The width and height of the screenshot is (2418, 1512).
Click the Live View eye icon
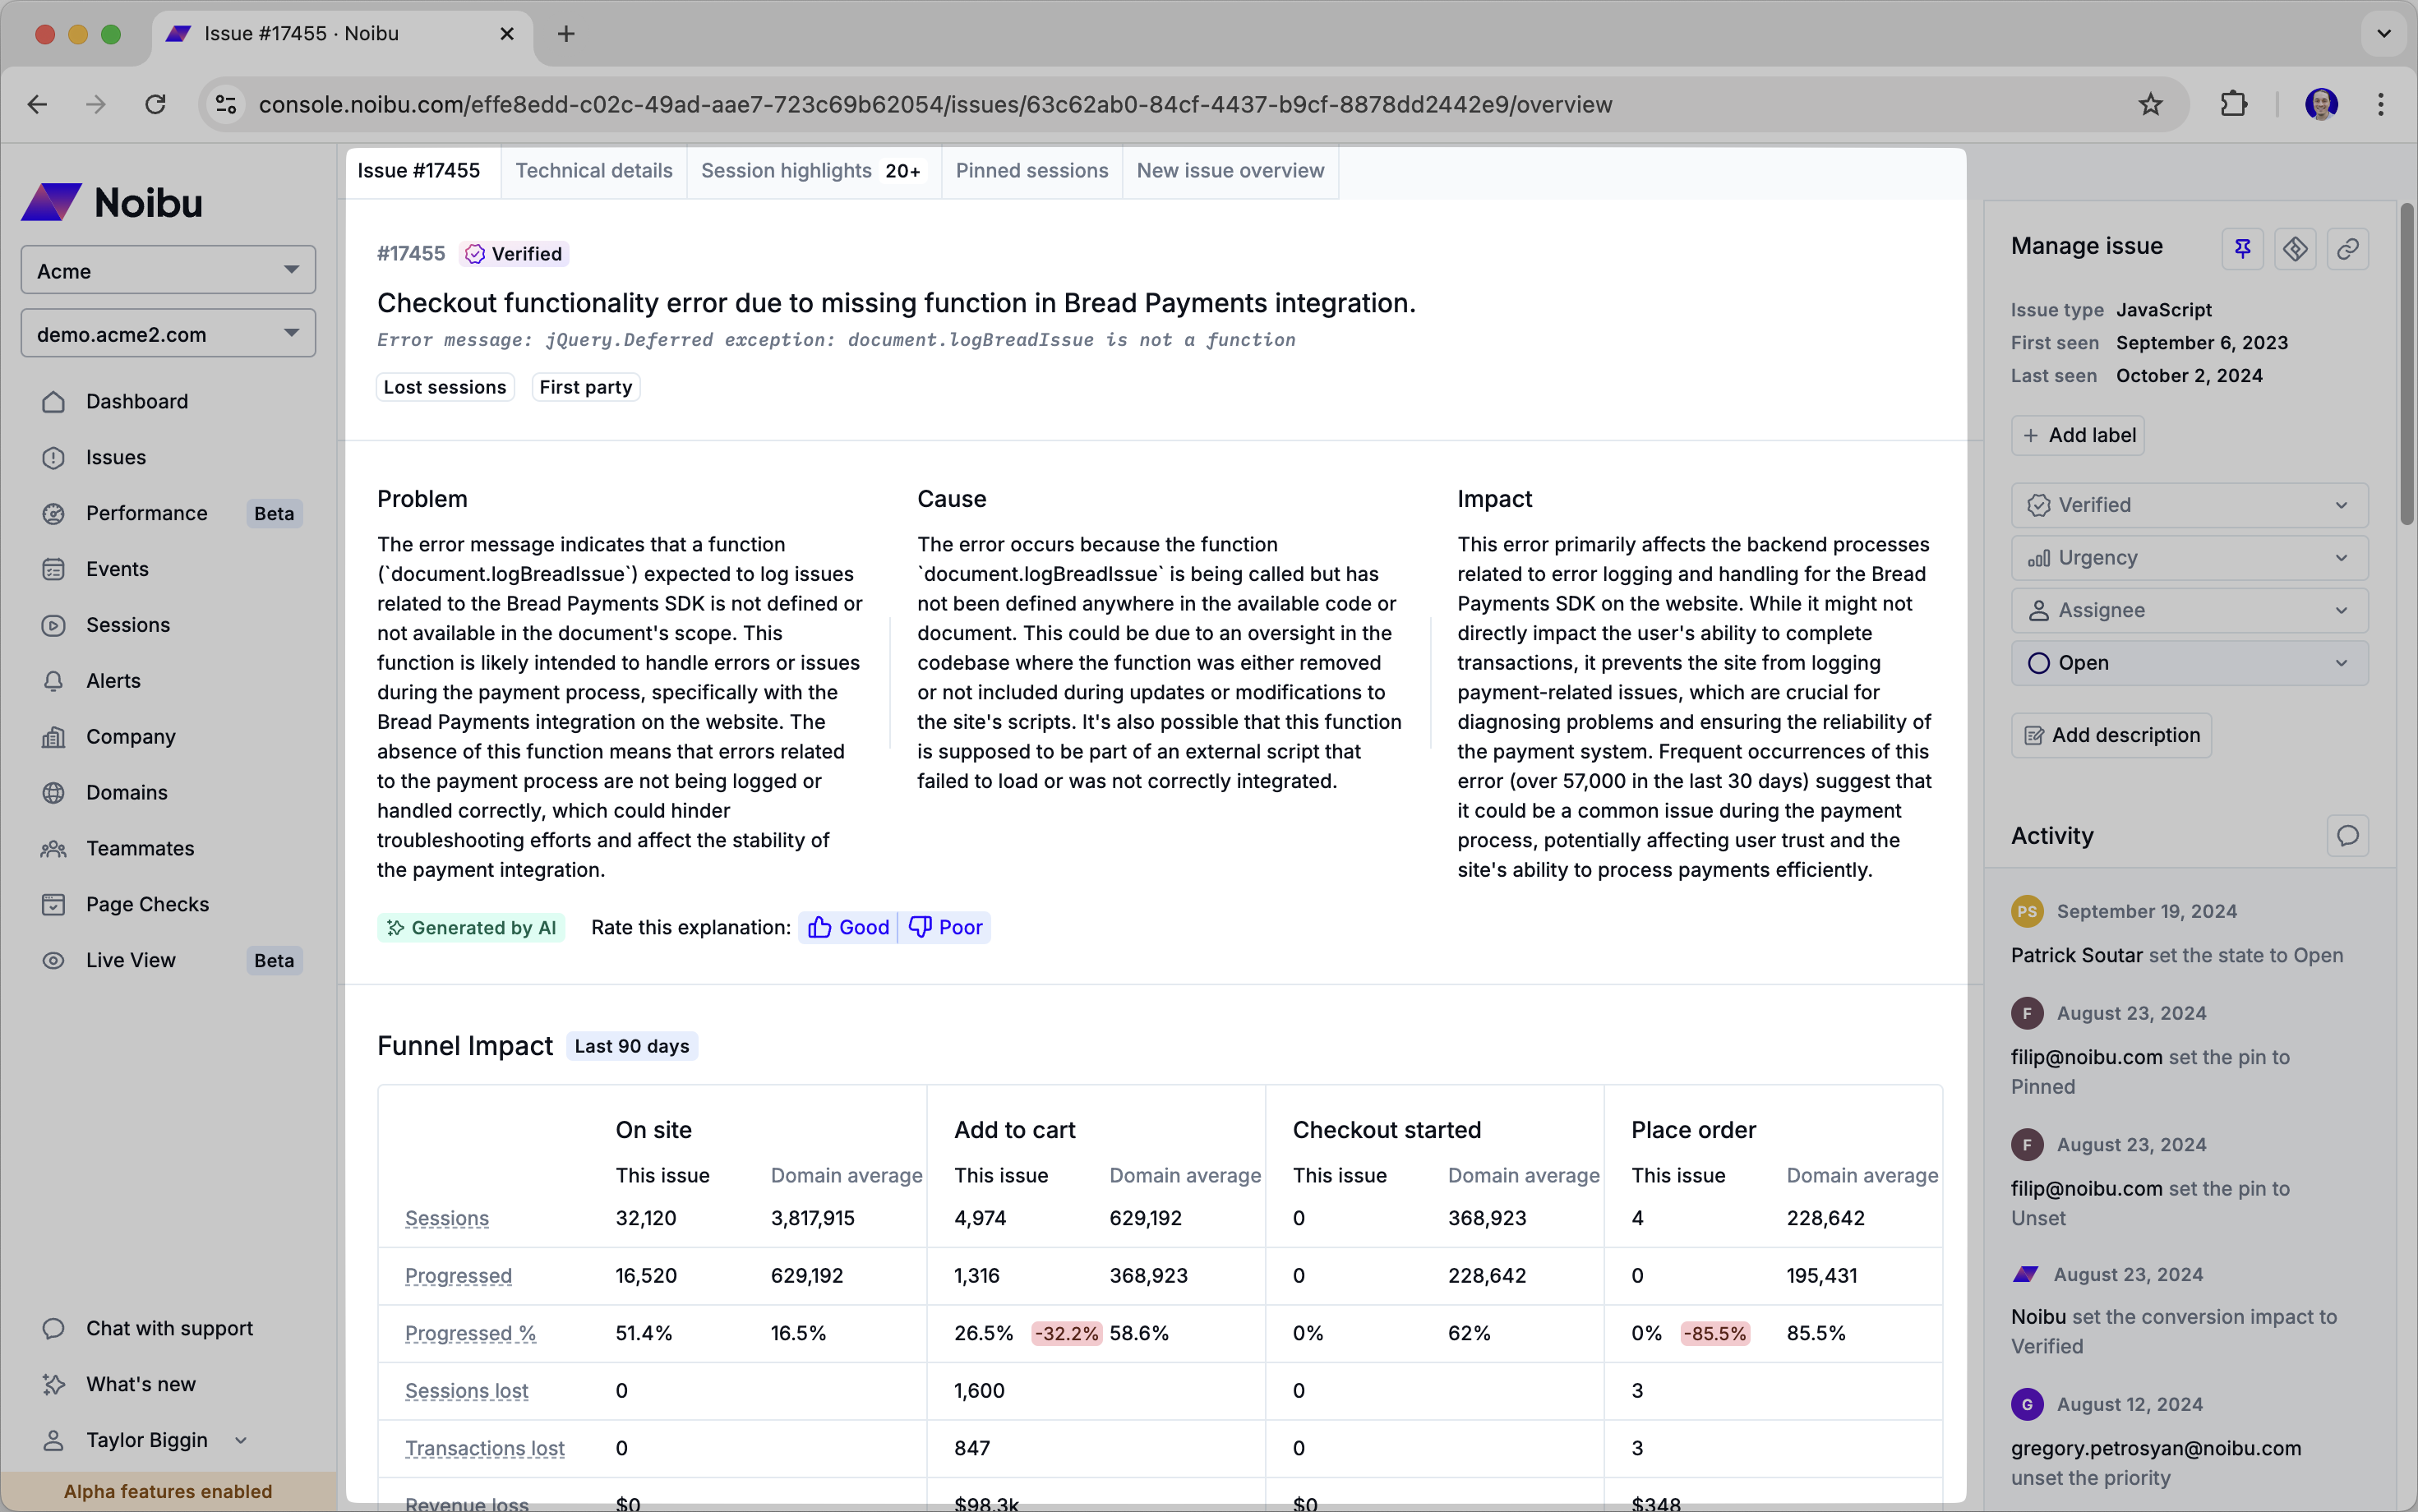pos(54,960)
